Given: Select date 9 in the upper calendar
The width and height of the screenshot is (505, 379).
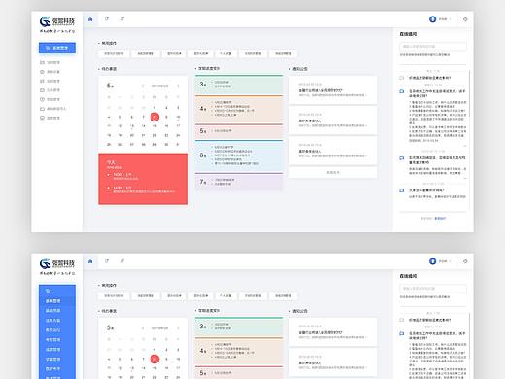Looking at the screenshot, I should pyautogui.click(x=166, y=117).
